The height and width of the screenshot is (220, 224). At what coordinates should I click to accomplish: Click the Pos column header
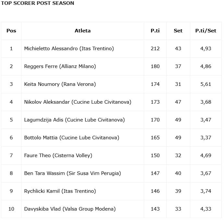(x=11, y=31)
